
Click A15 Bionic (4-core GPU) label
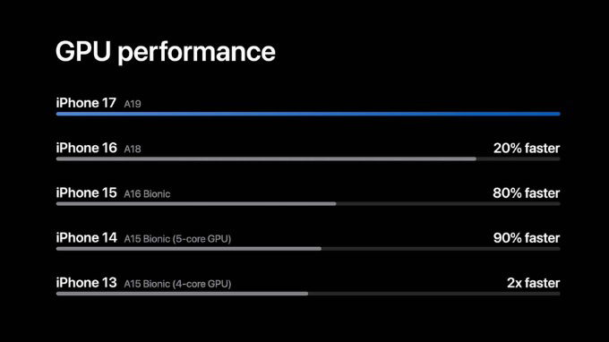coord(177,284)
